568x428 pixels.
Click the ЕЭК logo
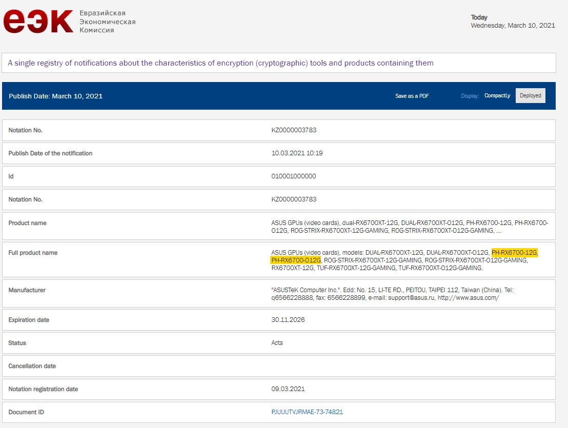point(38,22)
